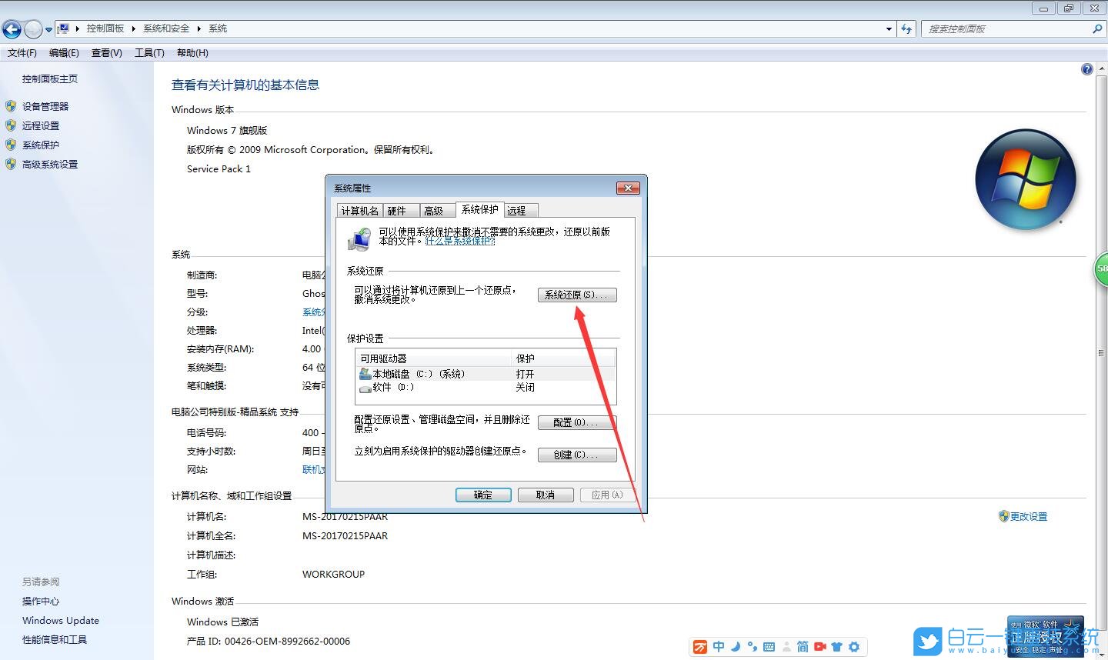Viewport: 1108px width, 660px height.
Task: Click into the 搜索控制面板 search field
Action: pos(1006,29)
